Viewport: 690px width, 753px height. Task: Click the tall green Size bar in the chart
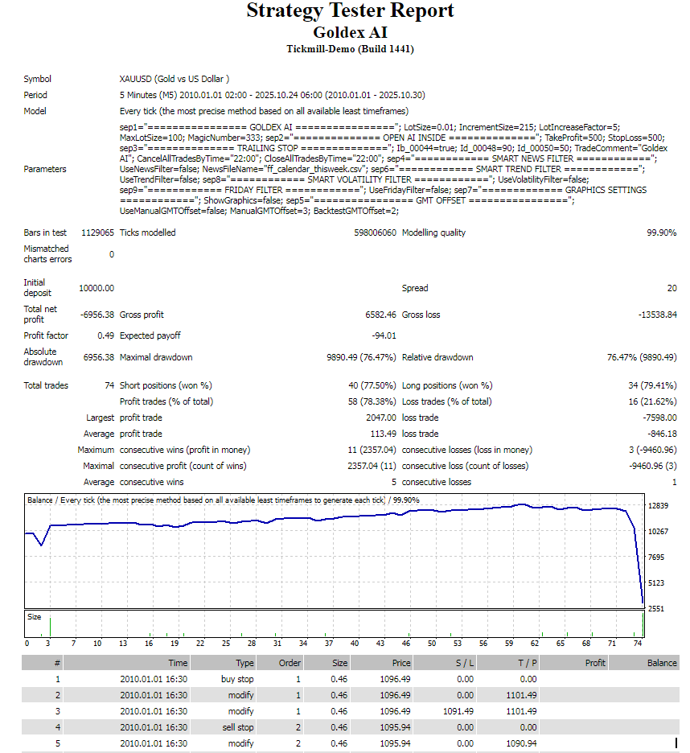pyautogui.click(x=50, y=626)
